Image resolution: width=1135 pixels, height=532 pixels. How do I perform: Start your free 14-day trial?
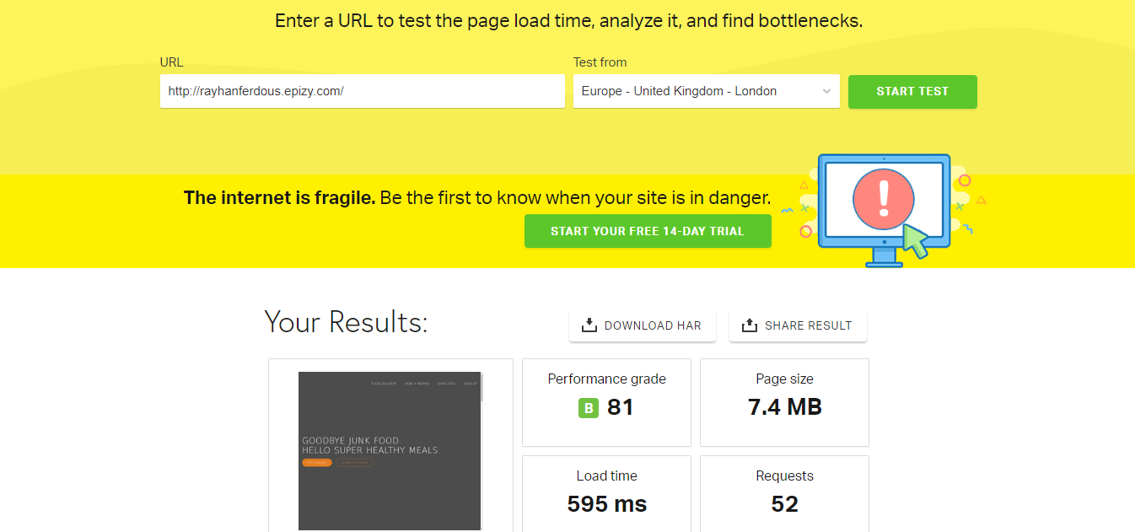(x=647, y=231)
